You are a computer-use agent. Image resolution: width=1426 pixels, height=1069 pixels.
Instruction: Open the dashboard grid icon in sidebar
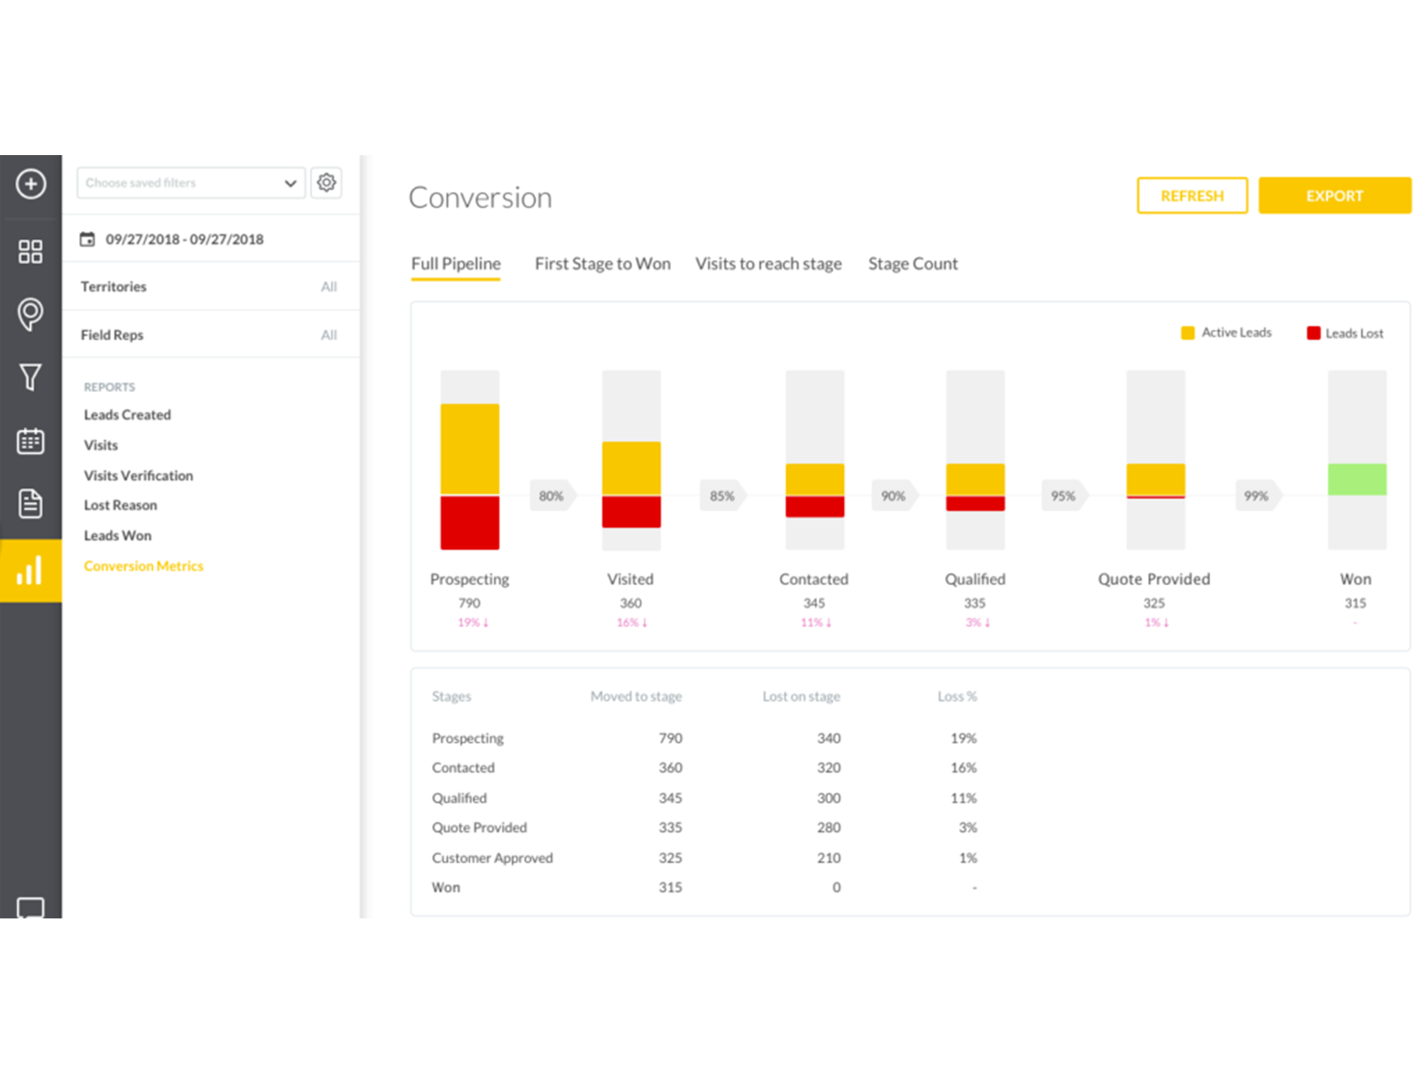pyautogui.click(x=31, y=252)
